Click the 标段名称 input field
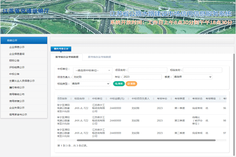Viewport: 236px width, 157px height. [x=203, y=70]
